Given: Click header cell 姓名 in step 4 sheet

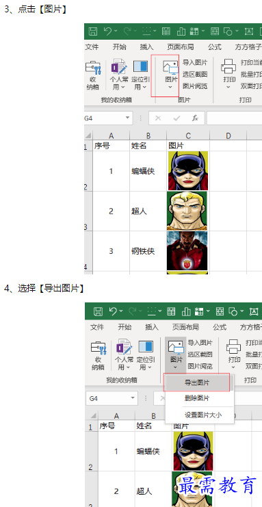Looking at the screenshot, I should [154, 426].
